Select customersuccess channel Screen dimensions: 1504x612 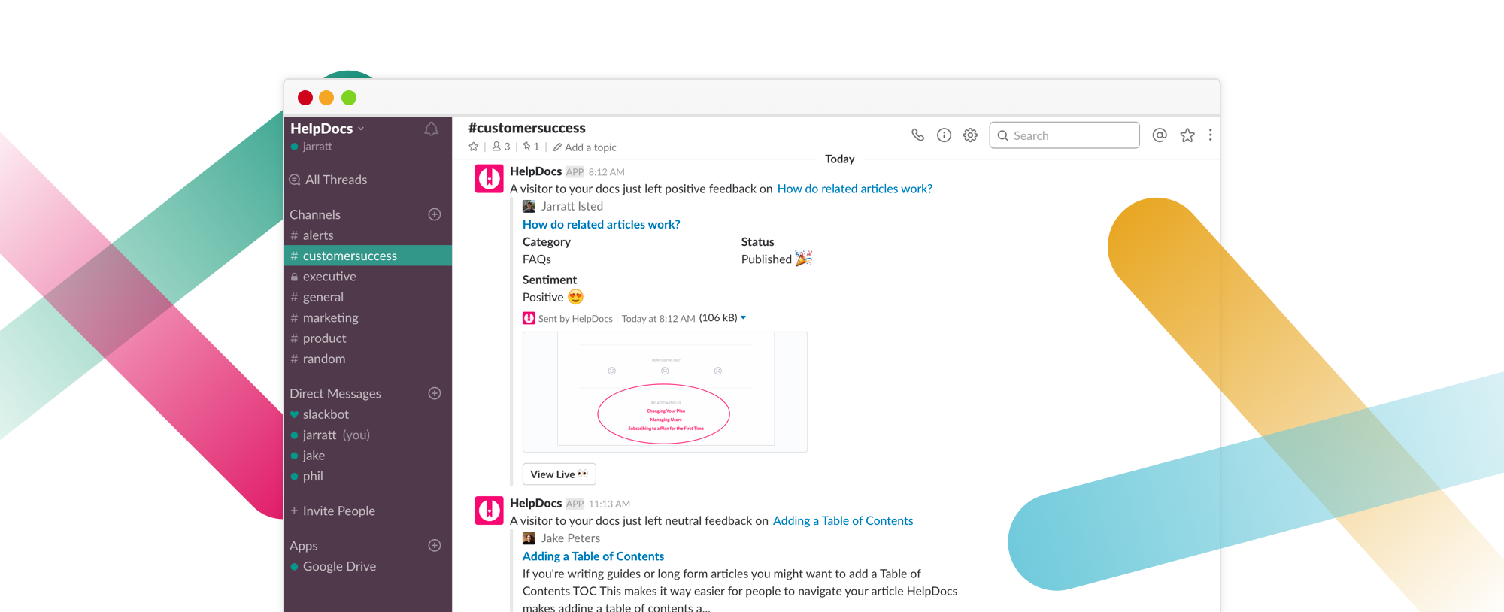[x=368, y=256]
